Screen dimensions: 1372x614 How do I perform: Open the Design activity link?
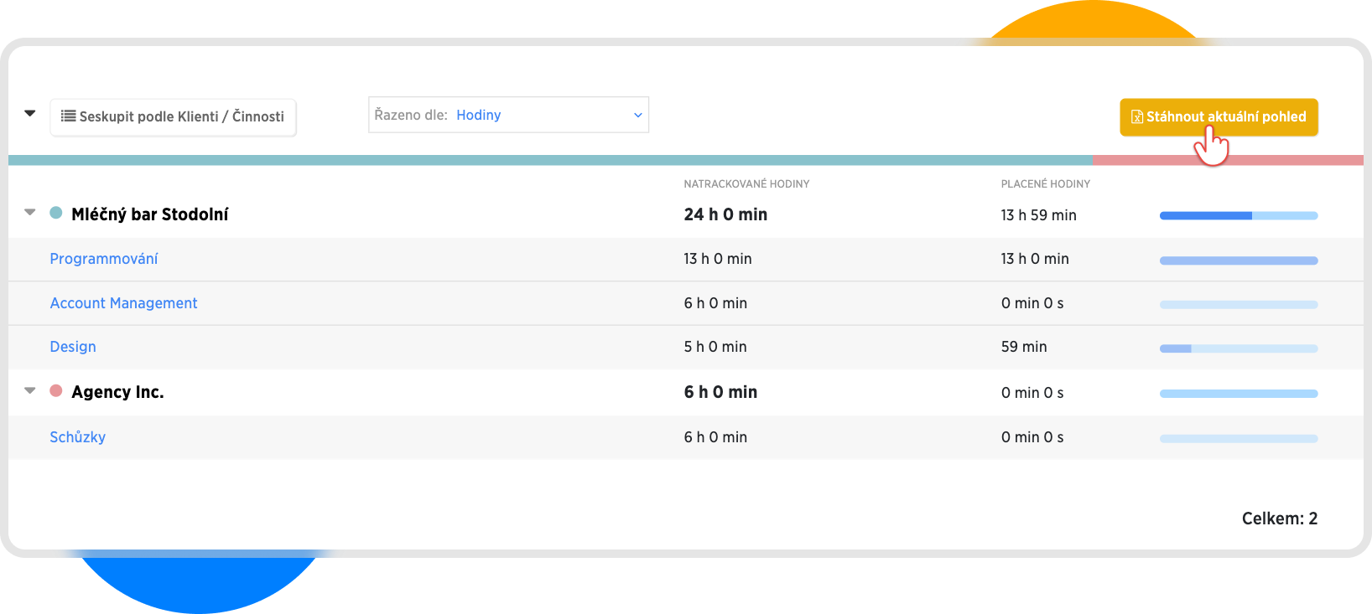pos(73,347)
